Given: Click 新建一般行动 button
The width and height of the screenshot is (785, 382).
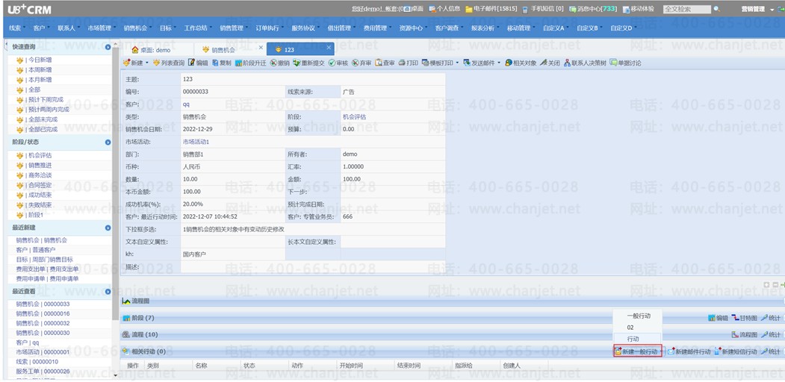Looking at the screenshot, I should point(638,352).
